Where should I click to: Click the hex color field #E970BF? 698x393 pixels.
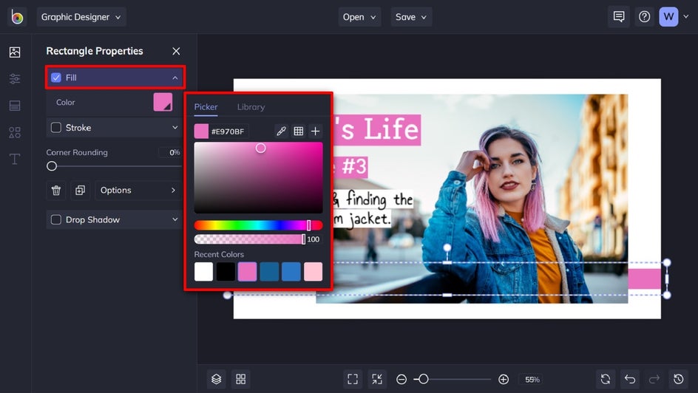229,131
